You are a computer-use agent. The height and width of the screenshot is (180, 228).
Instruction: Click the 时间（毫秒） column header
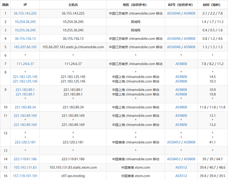pyautogui.click(x=212, y=5)
